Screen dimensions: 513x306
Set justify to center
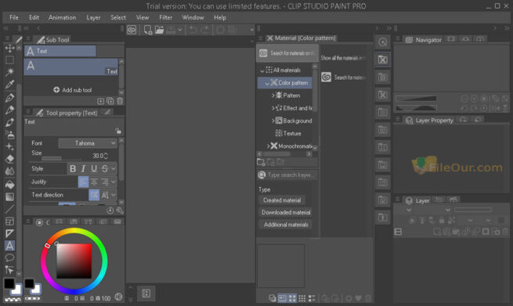tap(94, 182)
